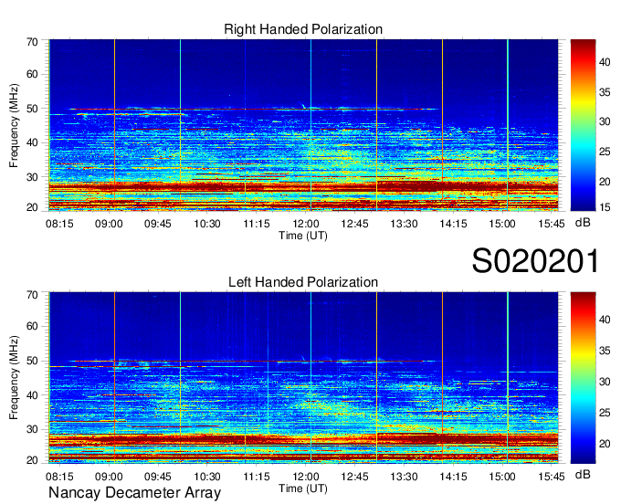Click the 12:45 tick label under Left Handed plot

pos(354,477)
